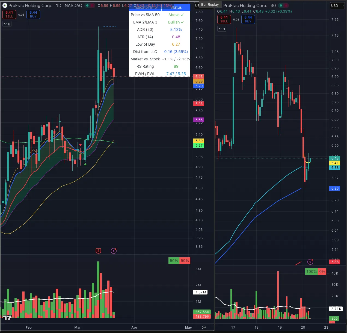Click the Low of Day value 6.27
Screen dimensions: 347x333
[176, 44]
